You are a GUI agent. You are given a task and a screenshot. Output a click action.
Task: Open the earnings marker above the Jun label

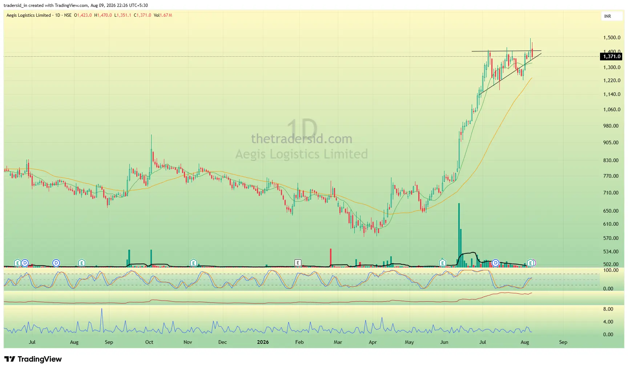[442, 263]
